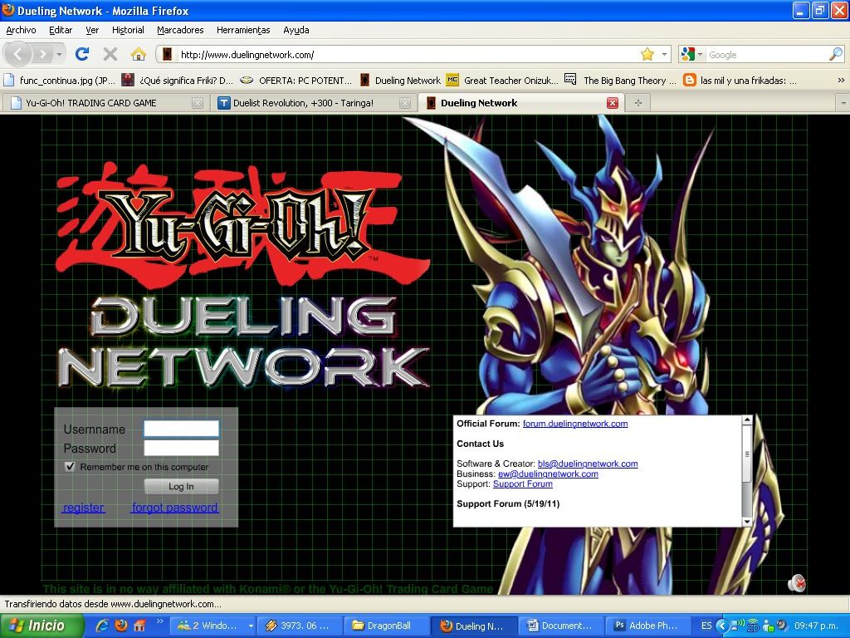Open the Messenger status tray icon
Viewport: 850px width, 638px height.
[x=768, y=626]
